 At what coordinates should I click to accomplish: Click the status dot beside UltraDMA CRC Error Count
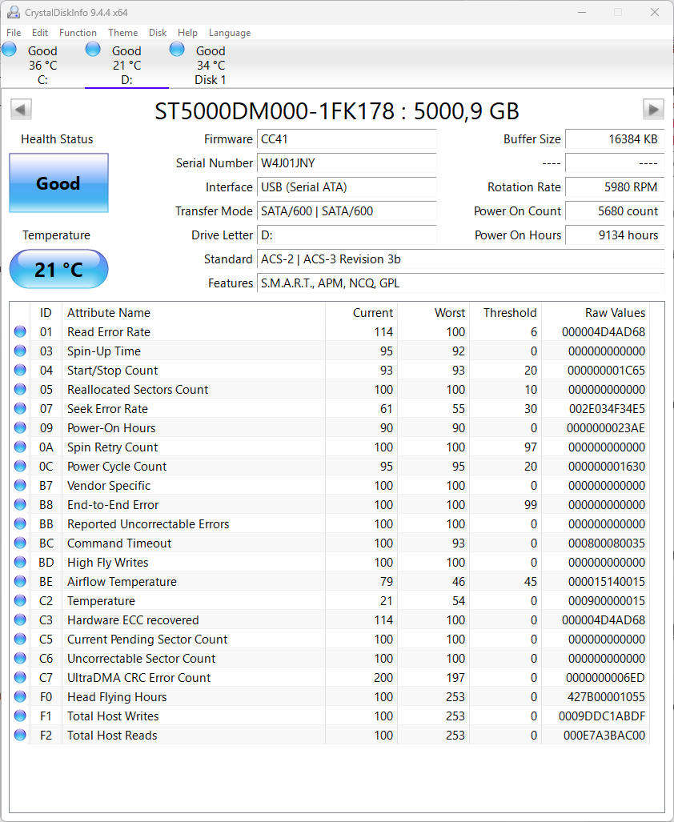click(x=19, y=678)
